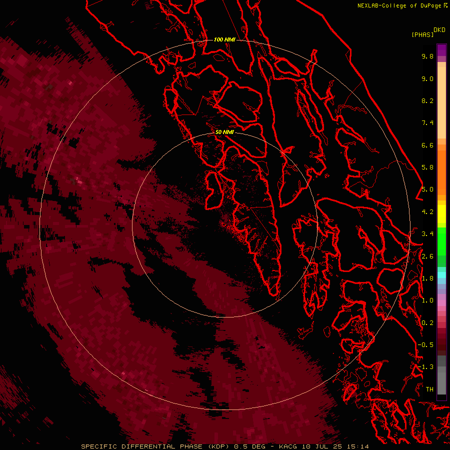Click the 50 NMI range ring label
Image resolution: width=450 pixels, height=450 pixels.
coord(224,132)
